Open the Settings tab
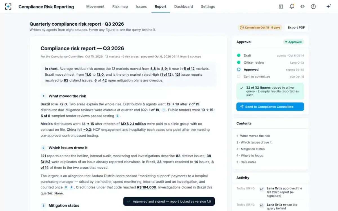338x211 pixels. [x=208, y=6]
